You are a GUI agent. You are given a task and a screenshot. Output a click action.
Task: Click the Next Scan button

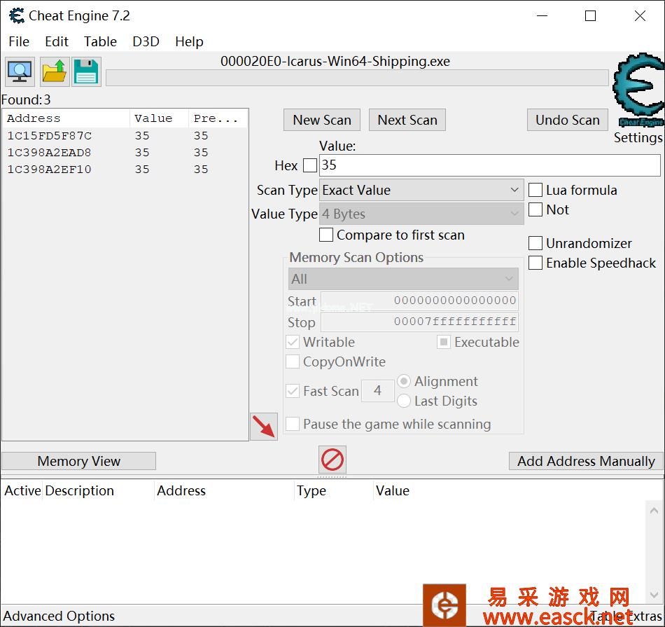(407, 120)
